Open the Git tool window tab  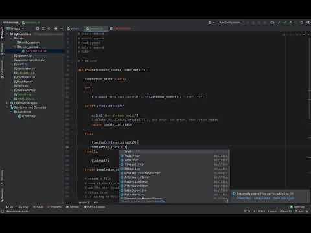point(10,207)
